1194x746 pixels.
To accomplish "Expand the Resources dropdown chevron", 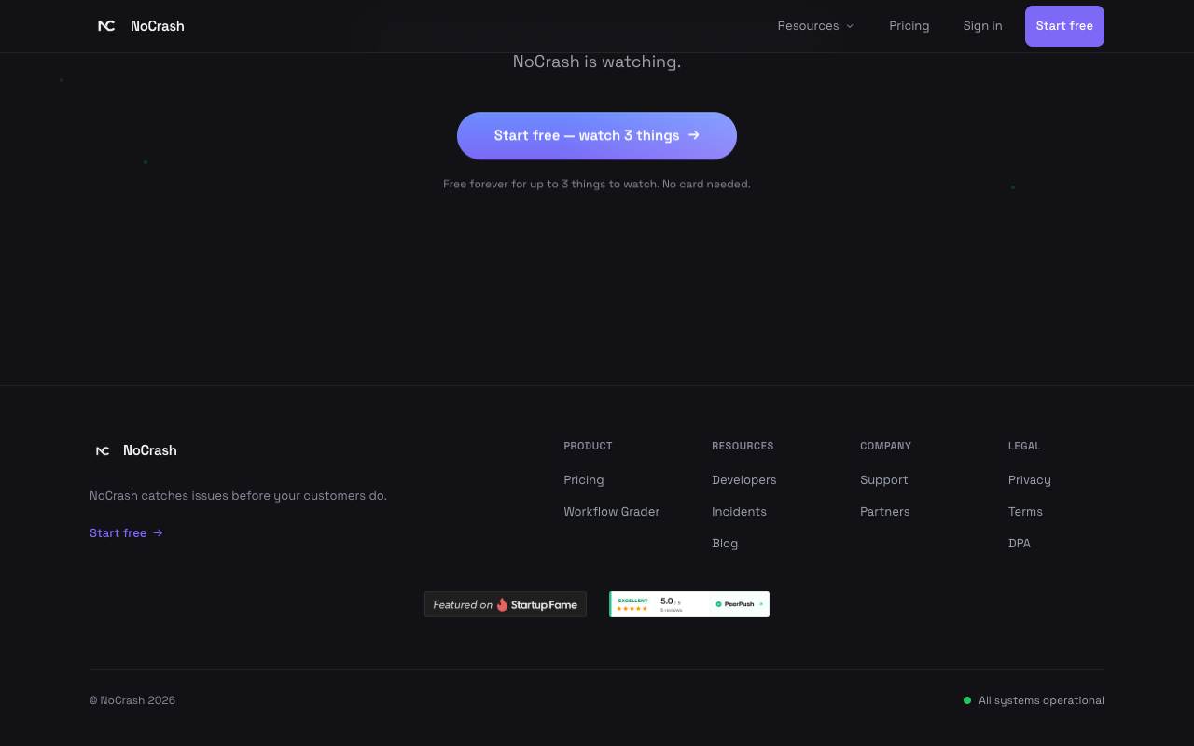I will click(x=850, y=26).
